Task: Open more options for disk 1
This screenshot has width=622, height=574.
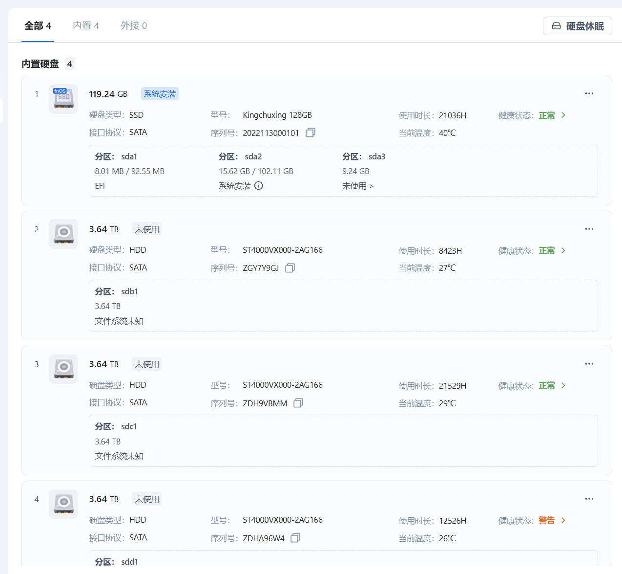Action: click(x=589, y=93)
